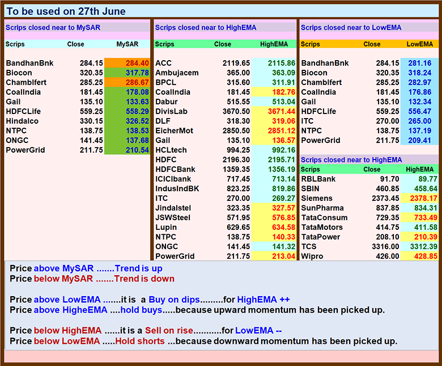Screen dimensions: 442x366
Task: Click Siemens HighEMA value 2378.17
Action: pyautogui.click(x=424, y=198)
